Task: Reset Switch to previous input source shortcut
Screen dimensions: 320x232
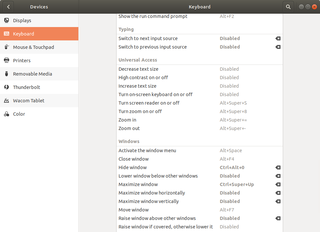Action: click(278, 47)
